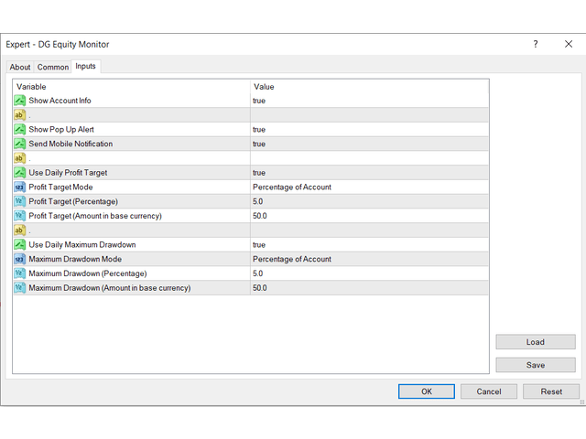
Task: Click the icon beside Maximum Drawdown Mode
Action: click(20, 259)
